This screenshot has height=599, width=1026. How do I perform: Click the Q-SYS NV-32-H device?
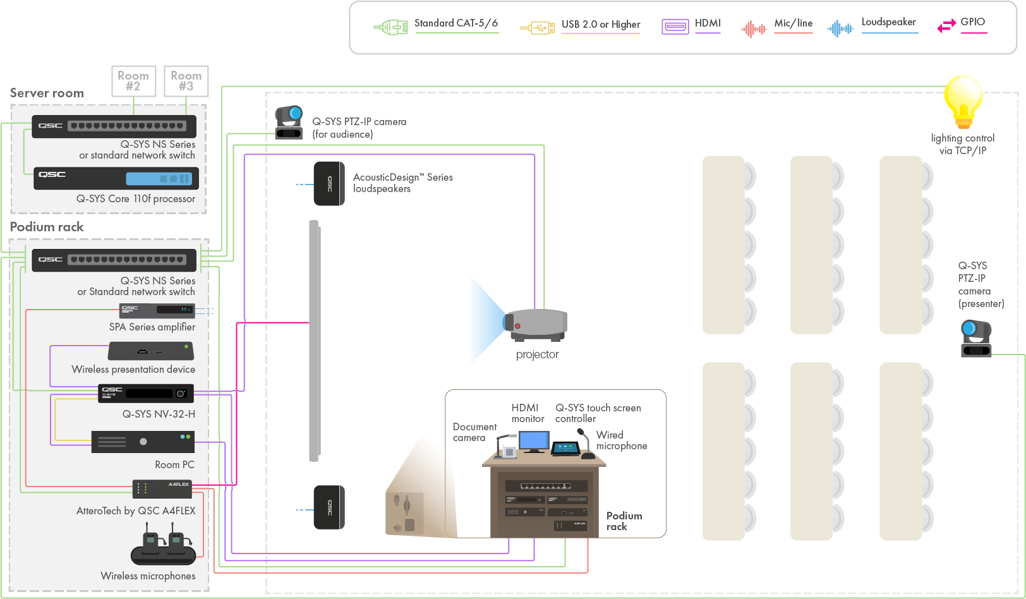146,394
